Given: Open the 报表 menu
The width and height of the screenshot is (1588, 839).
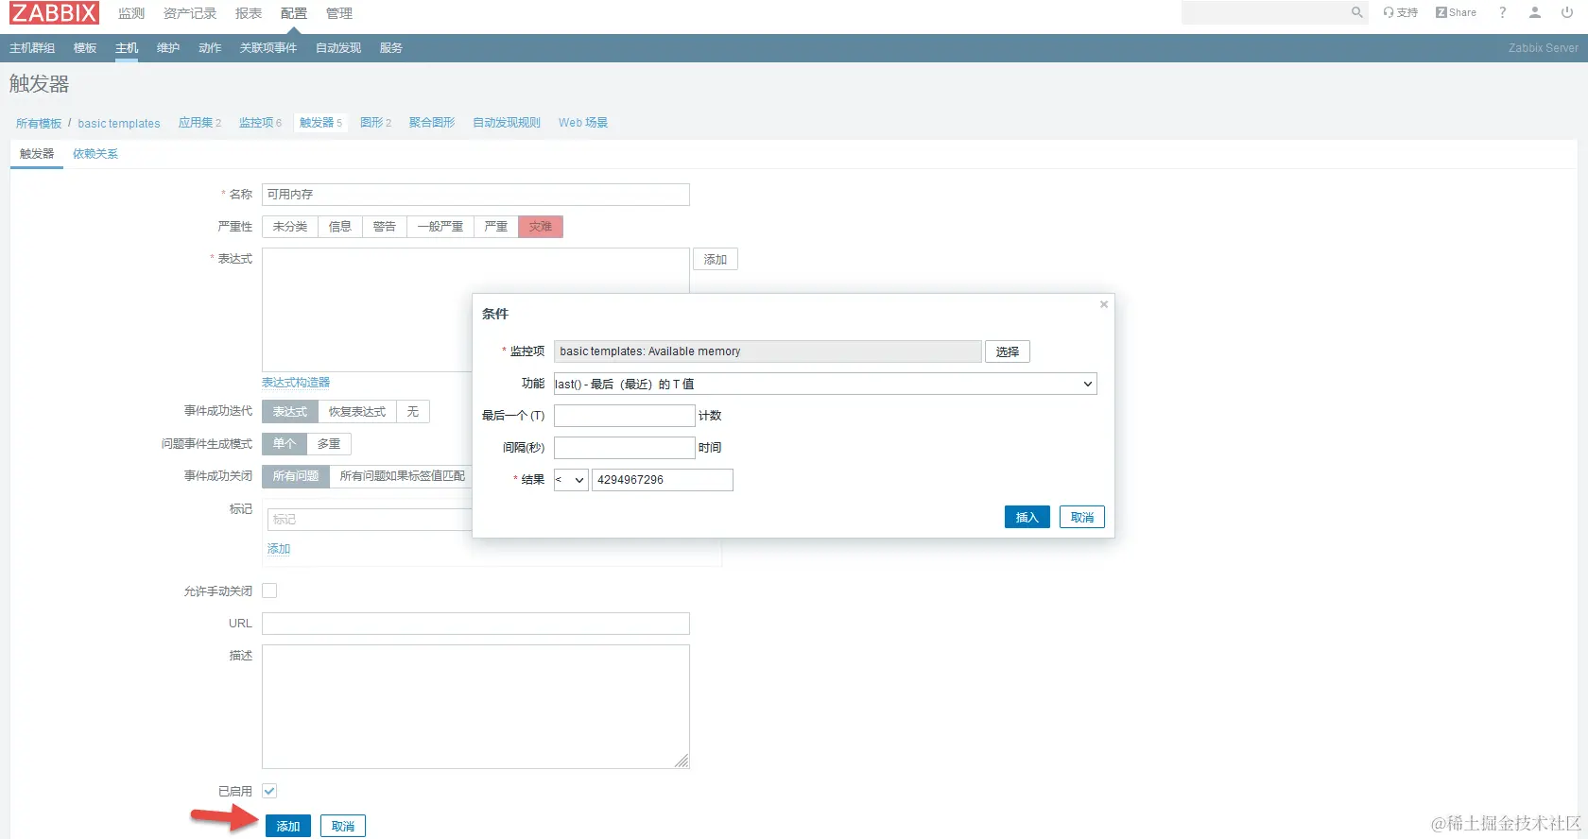Looking at the screenshot, I should (249, 13).
